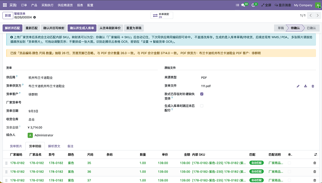Sort by the 数量 column header
This screenshot has width=322, height=183.
(143, 155)
